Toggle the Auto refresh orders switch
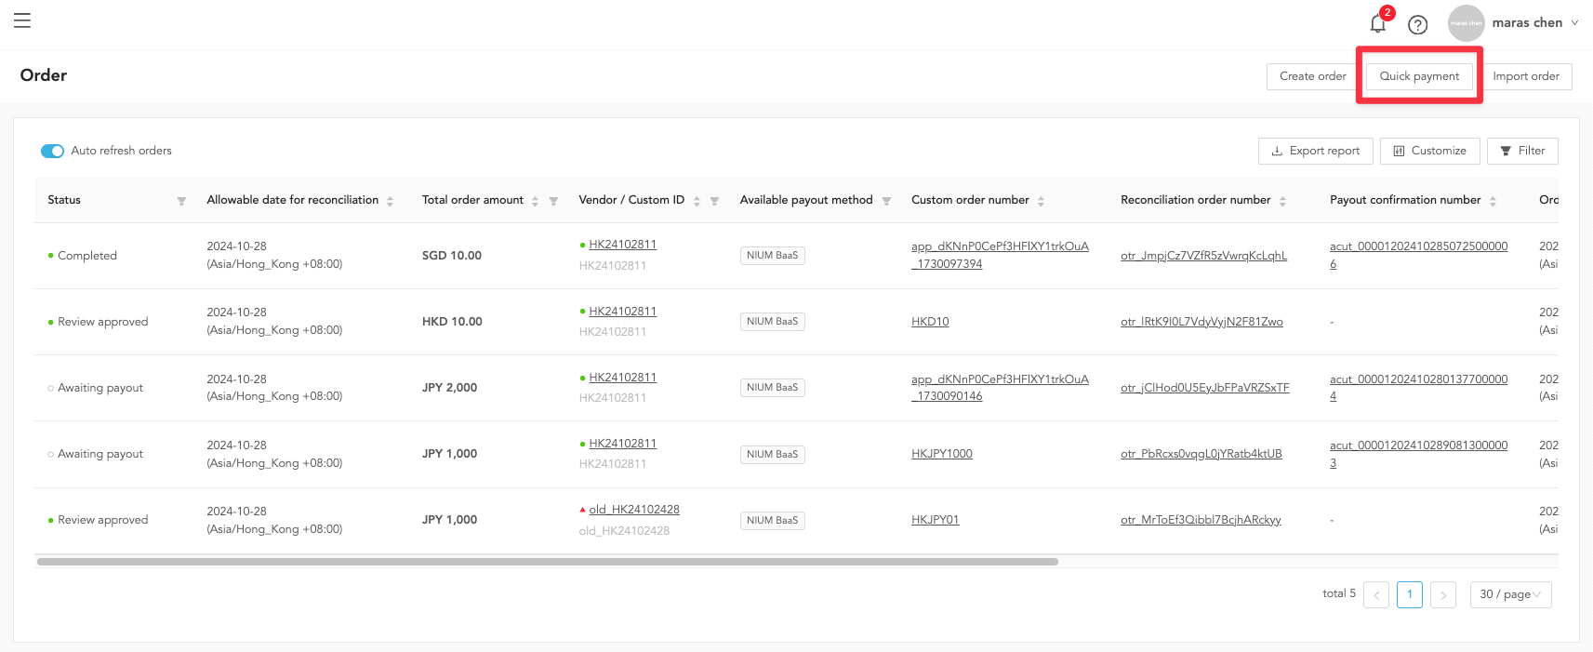This screenshot has width=1593, height=652. click(52, 151)
